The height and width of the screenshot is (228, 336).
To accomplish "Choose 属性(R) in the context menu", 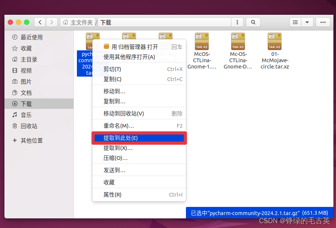I will (139, 195).
